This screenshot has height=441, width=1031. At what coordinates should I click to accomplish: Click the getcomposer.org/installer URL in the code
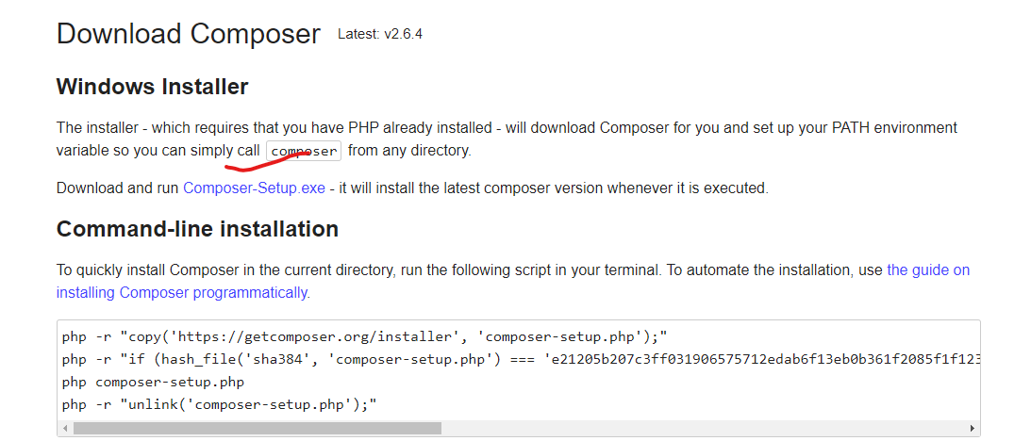(316, 337)
